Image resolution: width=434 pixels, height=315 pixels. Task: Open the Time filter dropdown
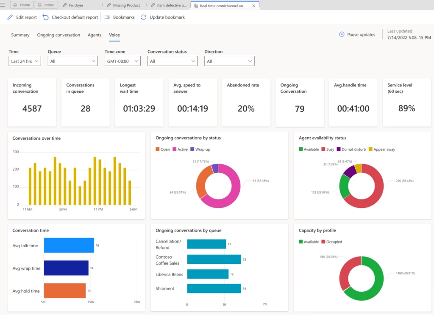coord(25,61)
